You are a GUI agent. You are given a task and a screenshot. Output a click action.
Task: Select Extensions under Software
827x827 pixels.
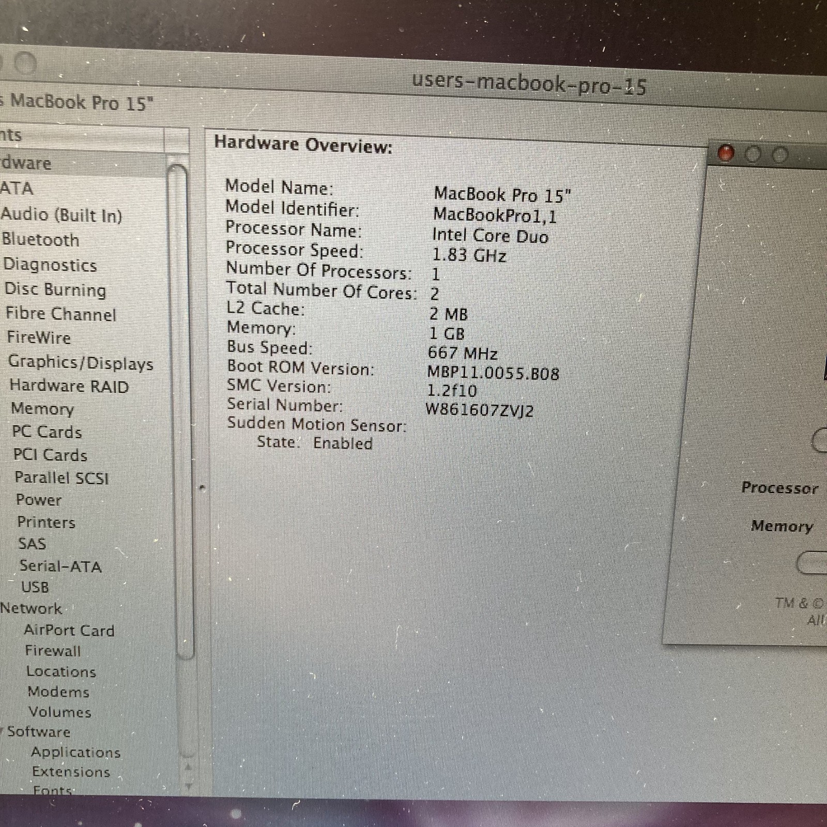[x=71, y=772]
